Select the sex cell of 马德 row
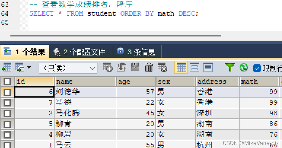The image size is (282, 148). [x=176, y=103]
